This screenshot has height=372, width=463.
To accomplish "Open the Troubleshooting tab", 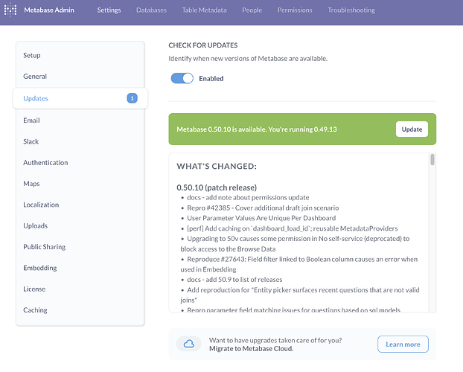I will pos(351,10).
